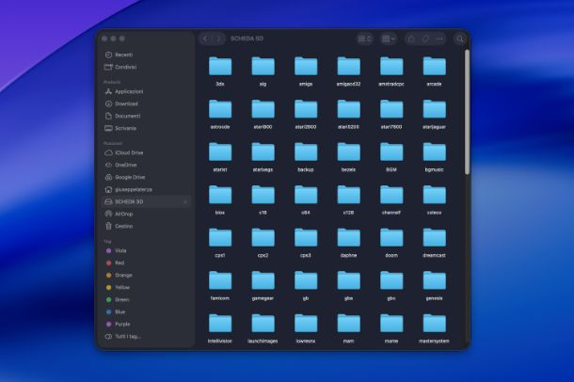The image size is (574, 382).
Task: Select the 3ds folder
Action: [x=220, y=71]
